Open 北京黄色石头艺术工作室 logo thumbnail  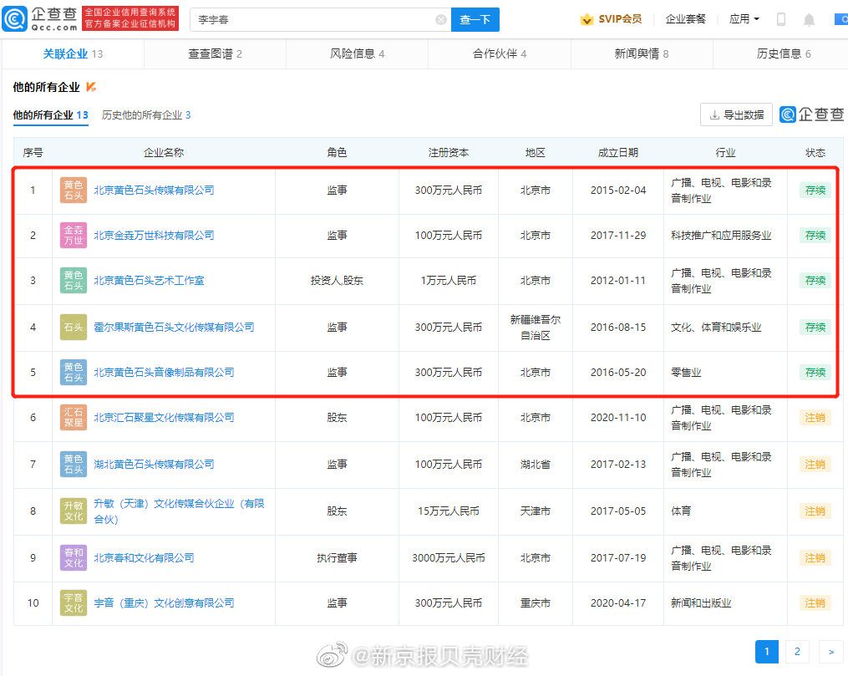coord(73,281)
